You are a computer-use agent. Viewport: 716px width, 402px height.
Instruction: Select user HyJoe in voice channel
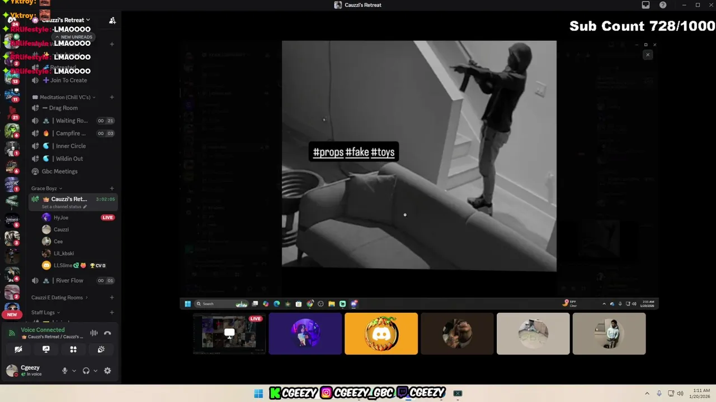61,218
